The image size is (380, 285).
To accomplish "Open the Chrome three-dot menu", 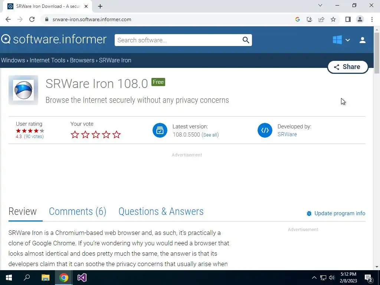I will click(x=372, y=19).
